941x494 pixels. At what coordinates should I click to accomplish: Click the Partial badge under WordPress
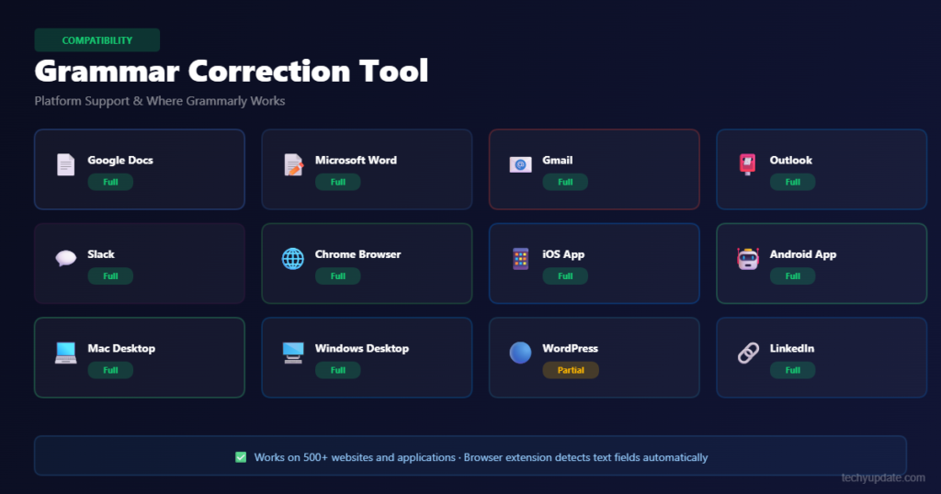click(571, 371)
